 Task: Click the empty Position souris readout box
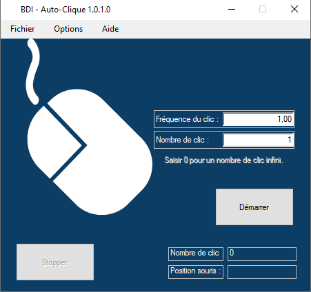[x=262, y=272]
